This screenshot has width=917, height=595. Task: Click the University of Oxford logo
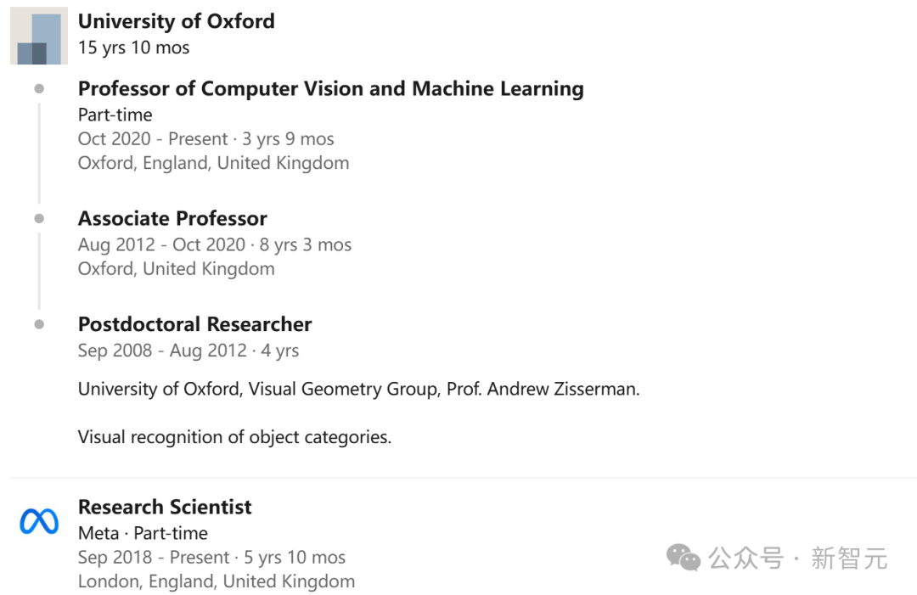pos(39,36)
